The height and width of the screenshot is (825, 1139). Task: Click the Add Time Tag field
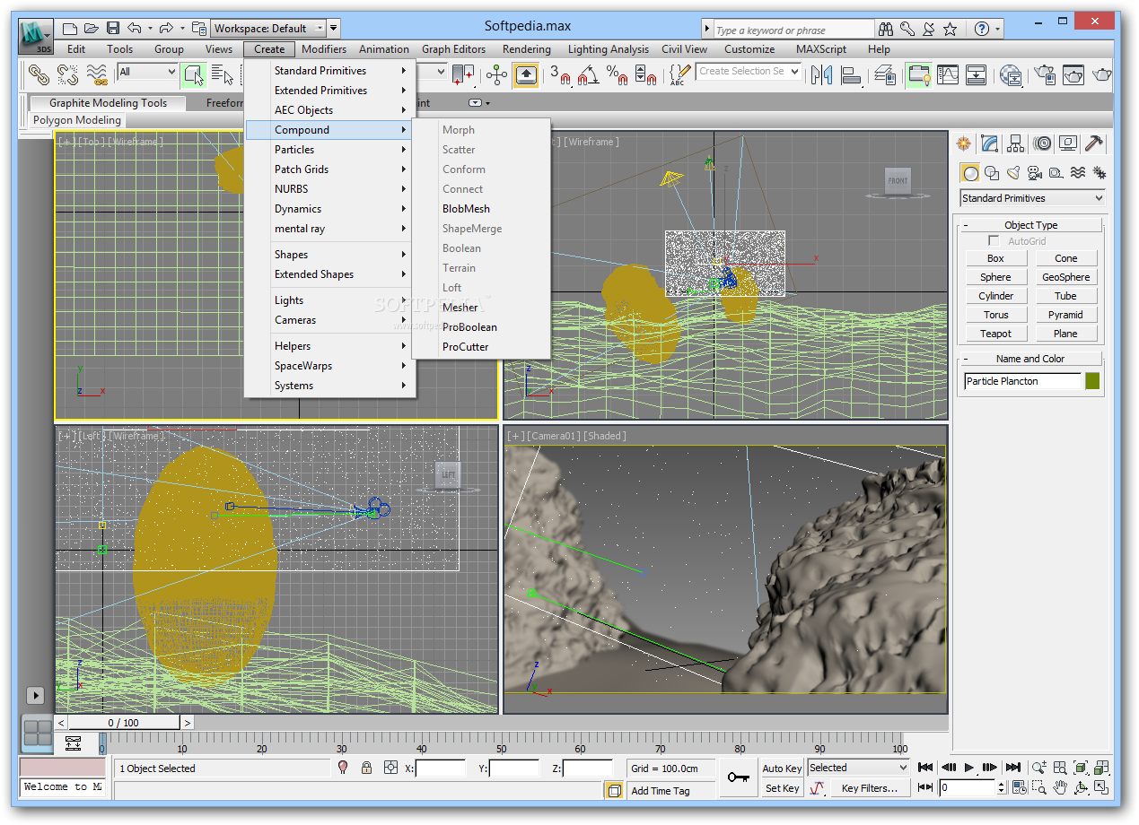[671, 790]
